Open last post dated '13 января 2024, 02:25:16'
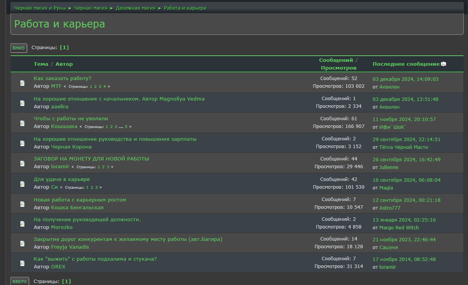Screen dimensions: 468x285 [x=404, y=220]
